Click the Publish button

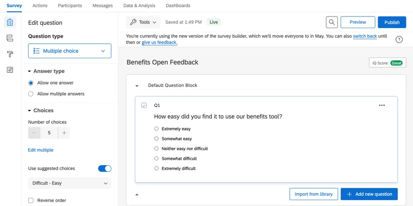[392, 22]
